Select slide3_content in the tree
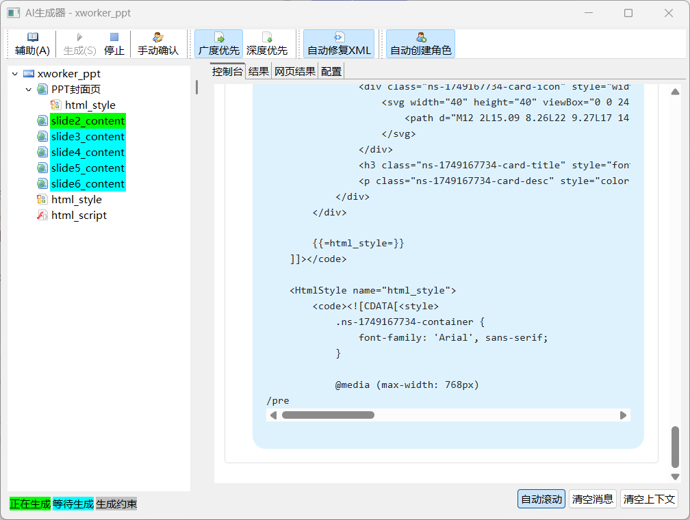Viewport: 690px width, 520px height. [x=88, y=137]
